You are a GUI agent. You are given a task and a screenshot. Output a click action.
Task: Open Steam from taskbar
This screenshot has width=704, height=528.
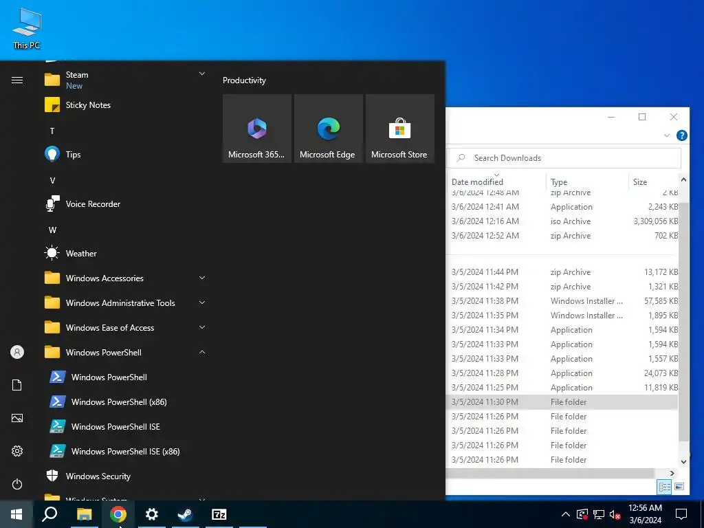185,514
